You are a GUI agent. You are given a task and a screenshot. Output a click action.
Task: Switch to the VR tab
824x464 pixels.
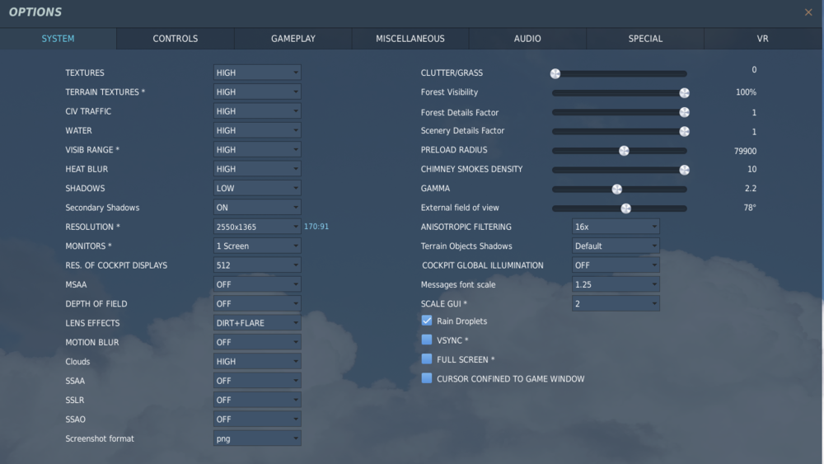(762, 39)
